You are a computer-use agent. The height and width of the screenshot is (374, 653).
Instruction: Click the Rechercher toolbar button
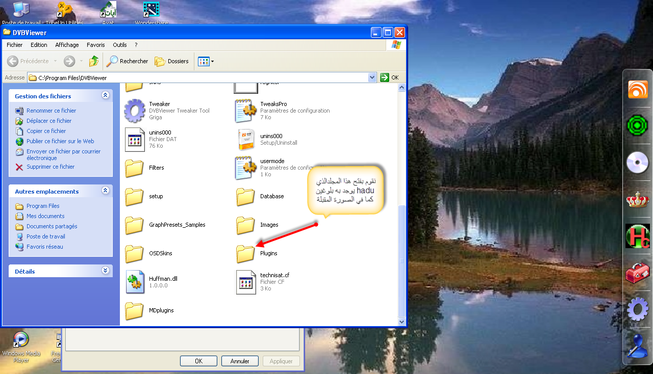tap(127, 61)
